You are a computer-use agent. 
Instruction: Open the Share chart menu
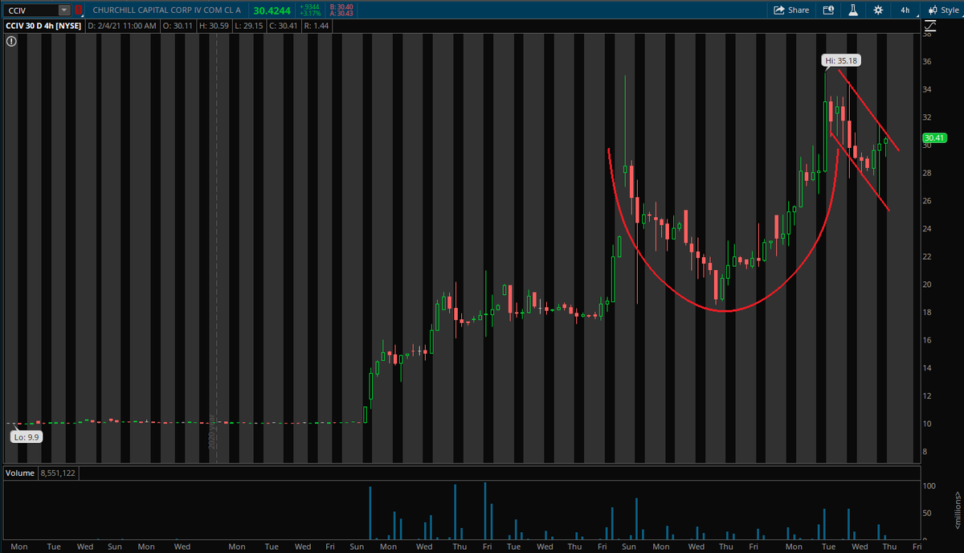[791, 10]
